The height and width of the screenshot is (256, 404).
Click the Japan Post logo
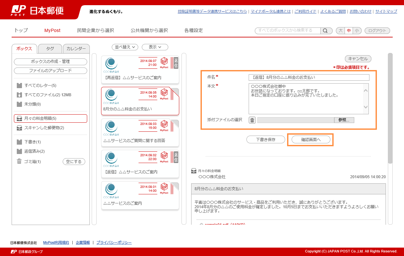[x=37, y=11]
